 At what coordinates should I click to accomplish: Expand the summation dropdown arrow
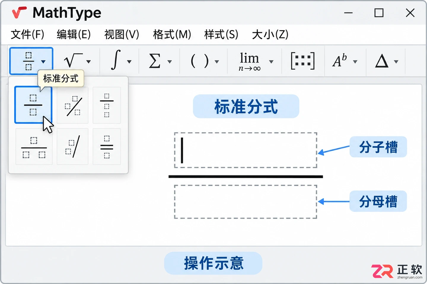point(170,62)
